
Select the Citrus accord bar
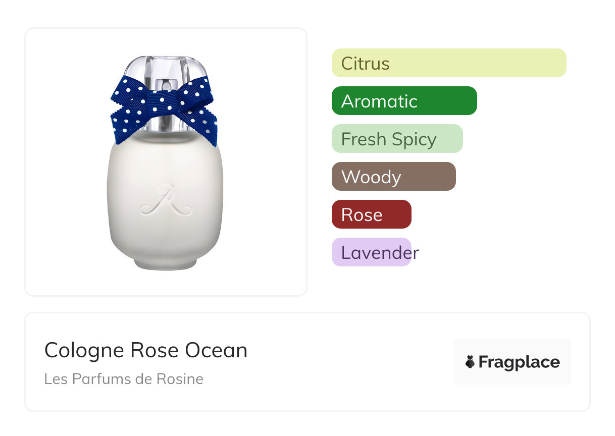pyautogui.click(x=448, y=63)
